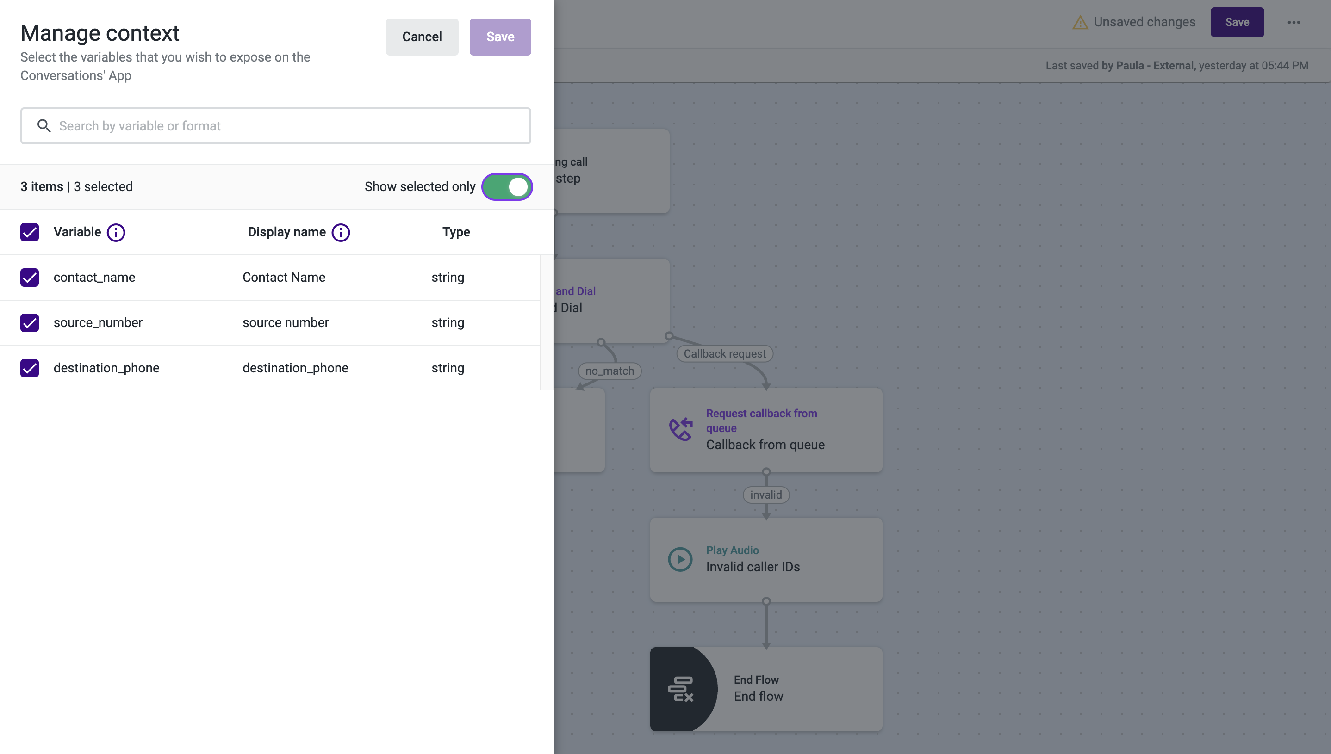Screen dimensions: 1331x754
Task: Click the End Flow node icon
Action: [x=681, y=689]
